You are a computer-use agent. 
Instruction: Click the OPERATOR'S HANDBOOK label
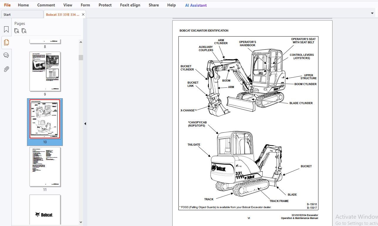coord(247,44)
